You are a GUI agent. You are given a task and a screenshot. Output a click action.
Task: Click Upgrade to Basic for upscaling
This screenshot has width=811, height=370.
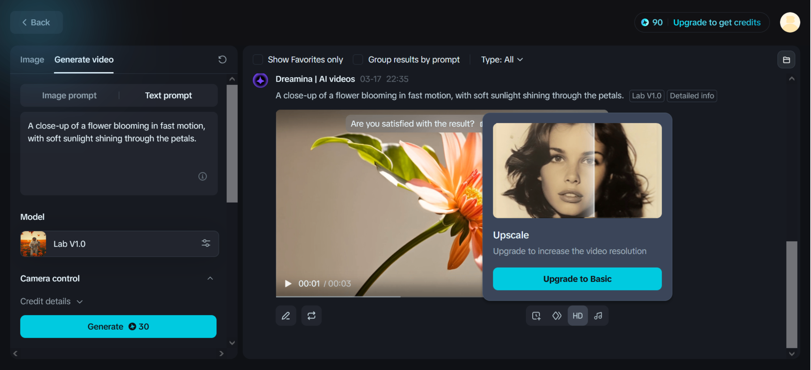(x=577, y=279)
